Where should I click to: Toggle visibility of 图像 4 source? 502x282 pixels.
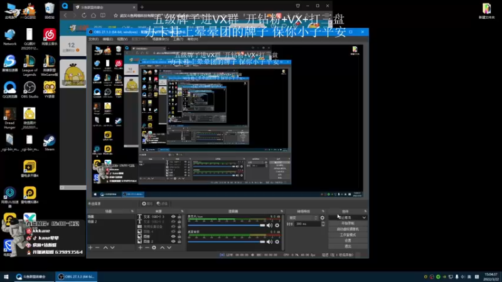click(173, 231)
